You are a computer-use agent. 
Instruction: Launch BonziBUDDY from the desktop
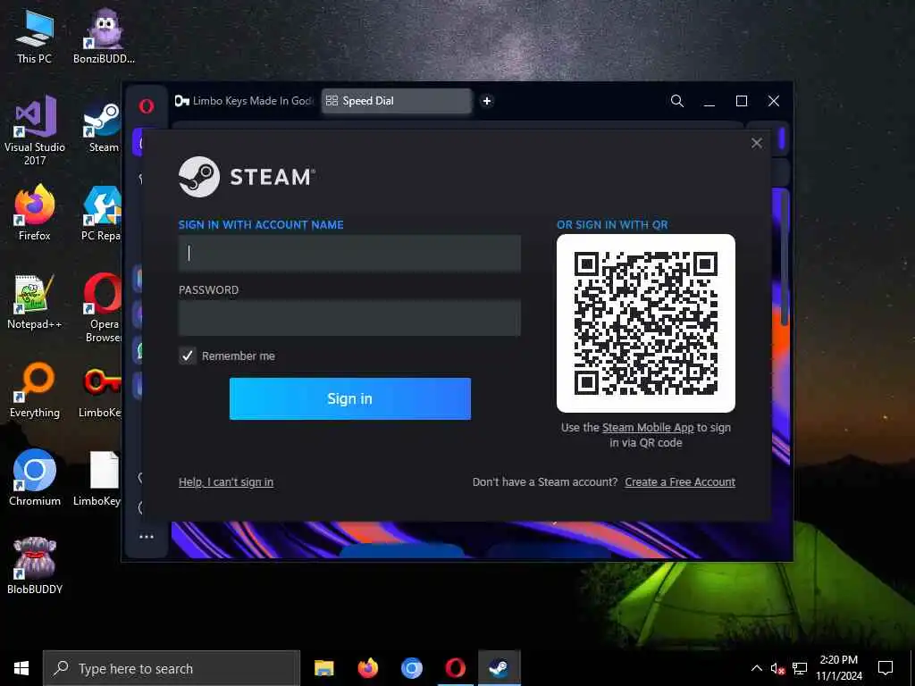[x=104, y=36]
